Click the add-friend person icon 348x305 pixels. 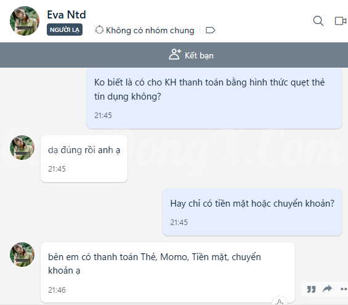pos(175,55)
